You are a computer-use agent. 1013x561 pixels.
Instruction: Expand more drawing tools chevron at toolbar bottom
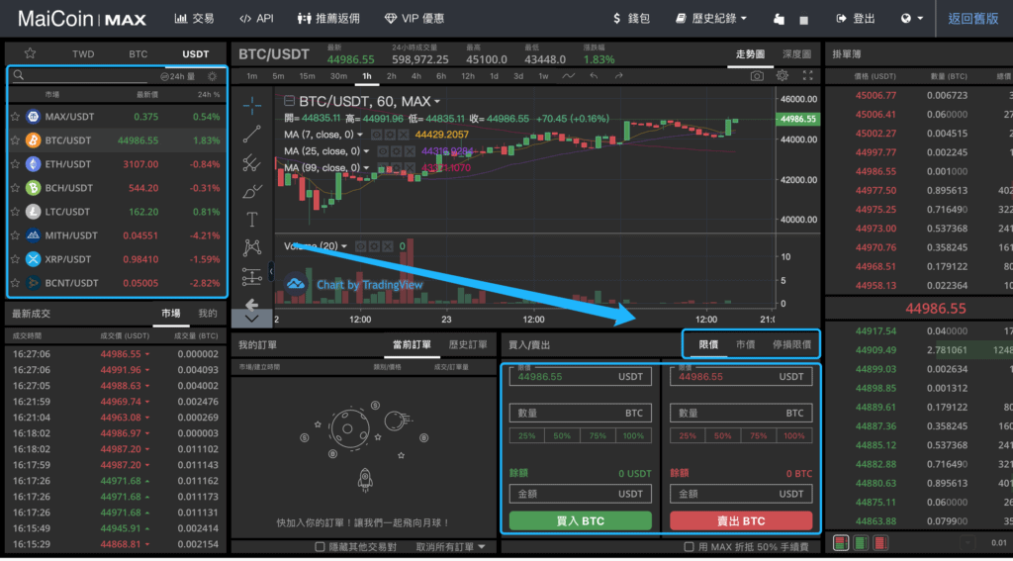pyautogui.click(x=252, y=319)
